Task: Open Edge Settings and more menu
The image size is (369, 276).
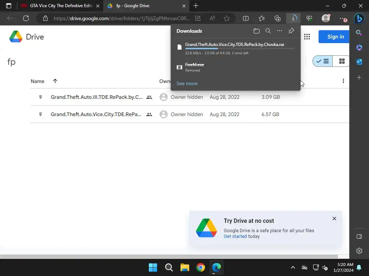Action: (x=343, y=19)
